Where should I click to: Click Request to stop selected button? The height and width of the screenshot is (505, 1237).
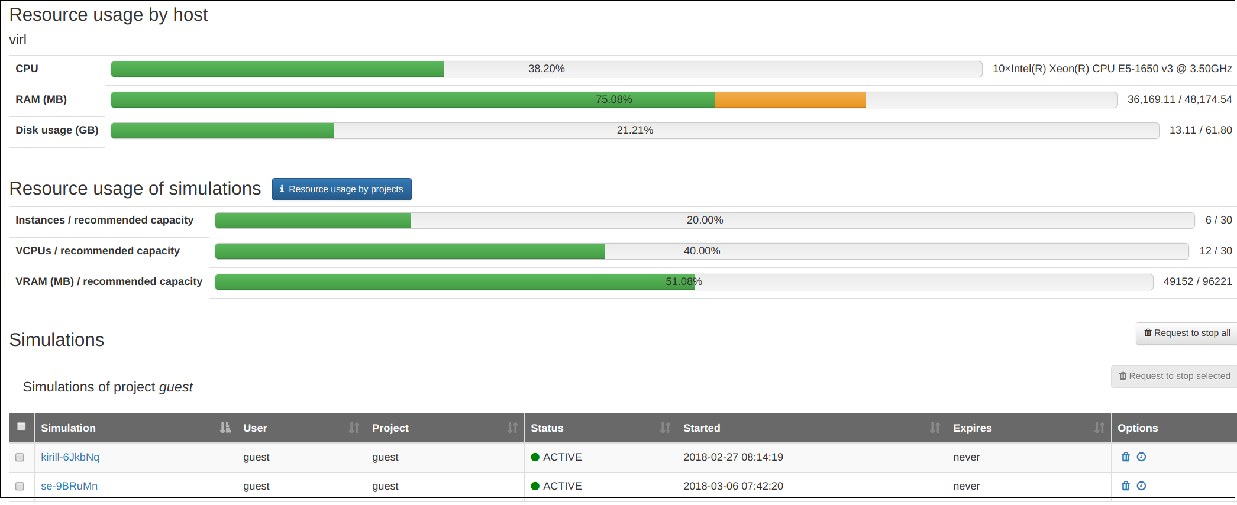pos(1174,376)
